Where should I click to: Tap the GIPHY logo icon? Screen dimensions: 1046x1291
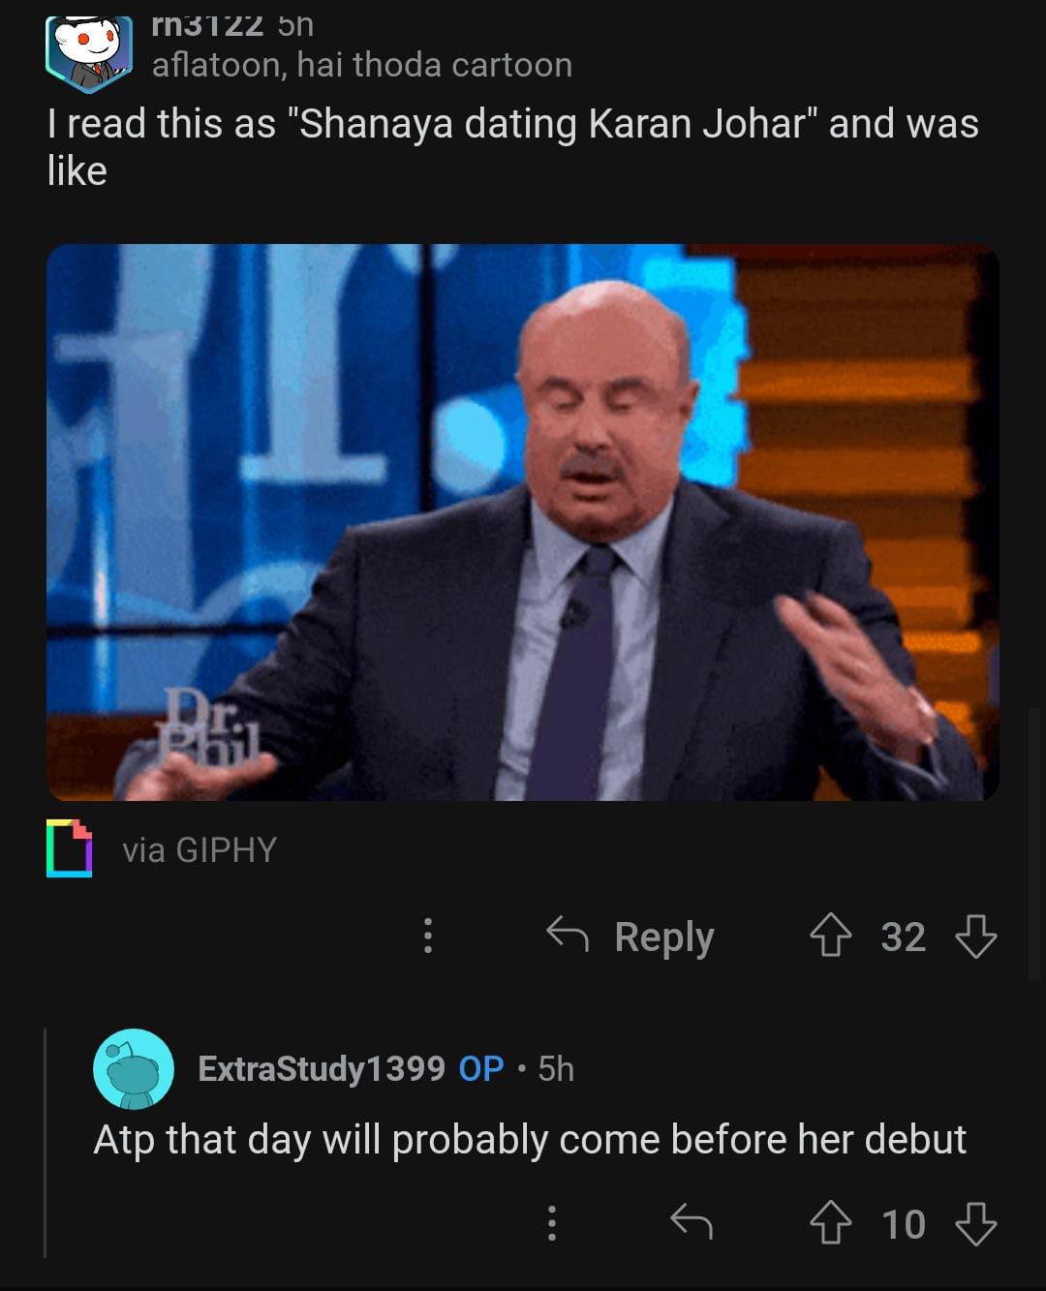(x=69, y=848)
